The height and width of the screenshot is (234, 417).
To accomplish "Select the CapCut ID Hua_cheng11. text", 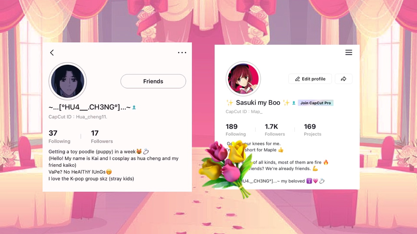I will pyautogui.click(x=78, y=117).
